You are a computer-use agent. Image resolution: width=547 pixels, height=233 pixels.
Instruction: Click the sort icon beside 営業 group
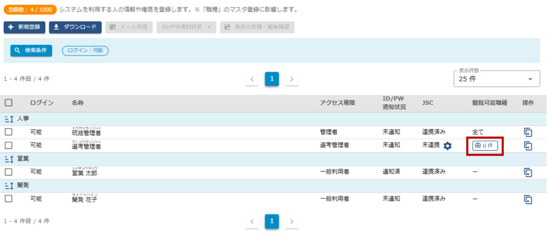(x=9, y=159)
